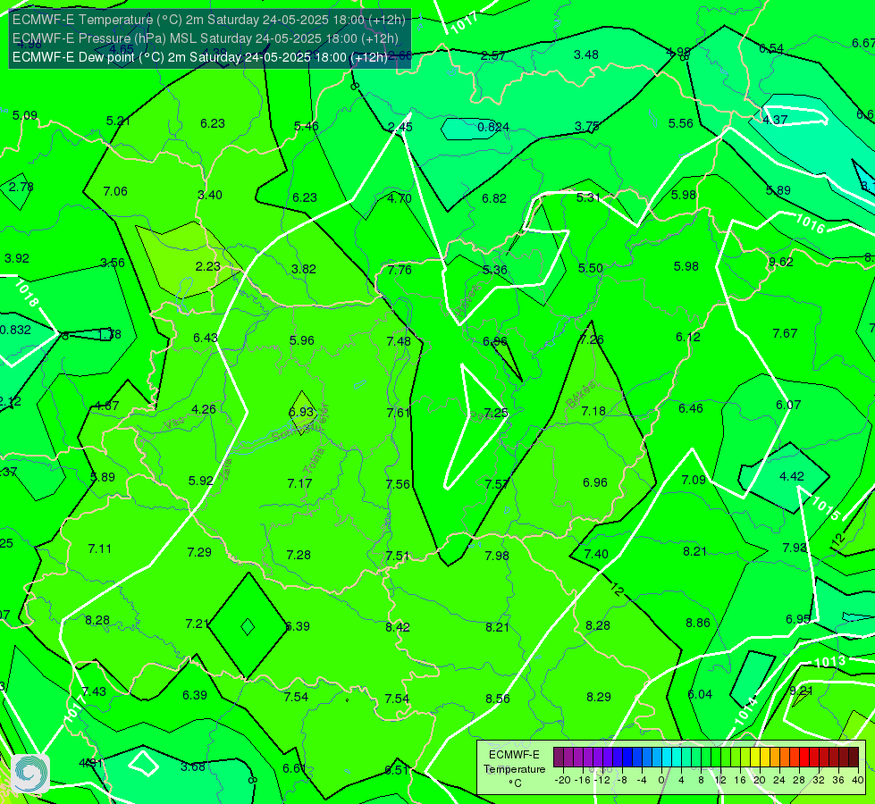Click the dark red 40°C legend color
This screenshot has width=875, height=804.
click(854, 758)
